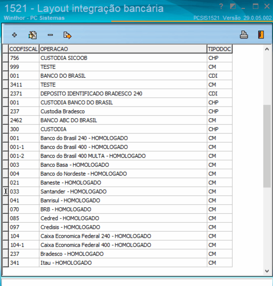Select Banco do Nordeste - HOMOLOGADO
The height and width of the screenshot is (286, 273).
pos(123,174)
